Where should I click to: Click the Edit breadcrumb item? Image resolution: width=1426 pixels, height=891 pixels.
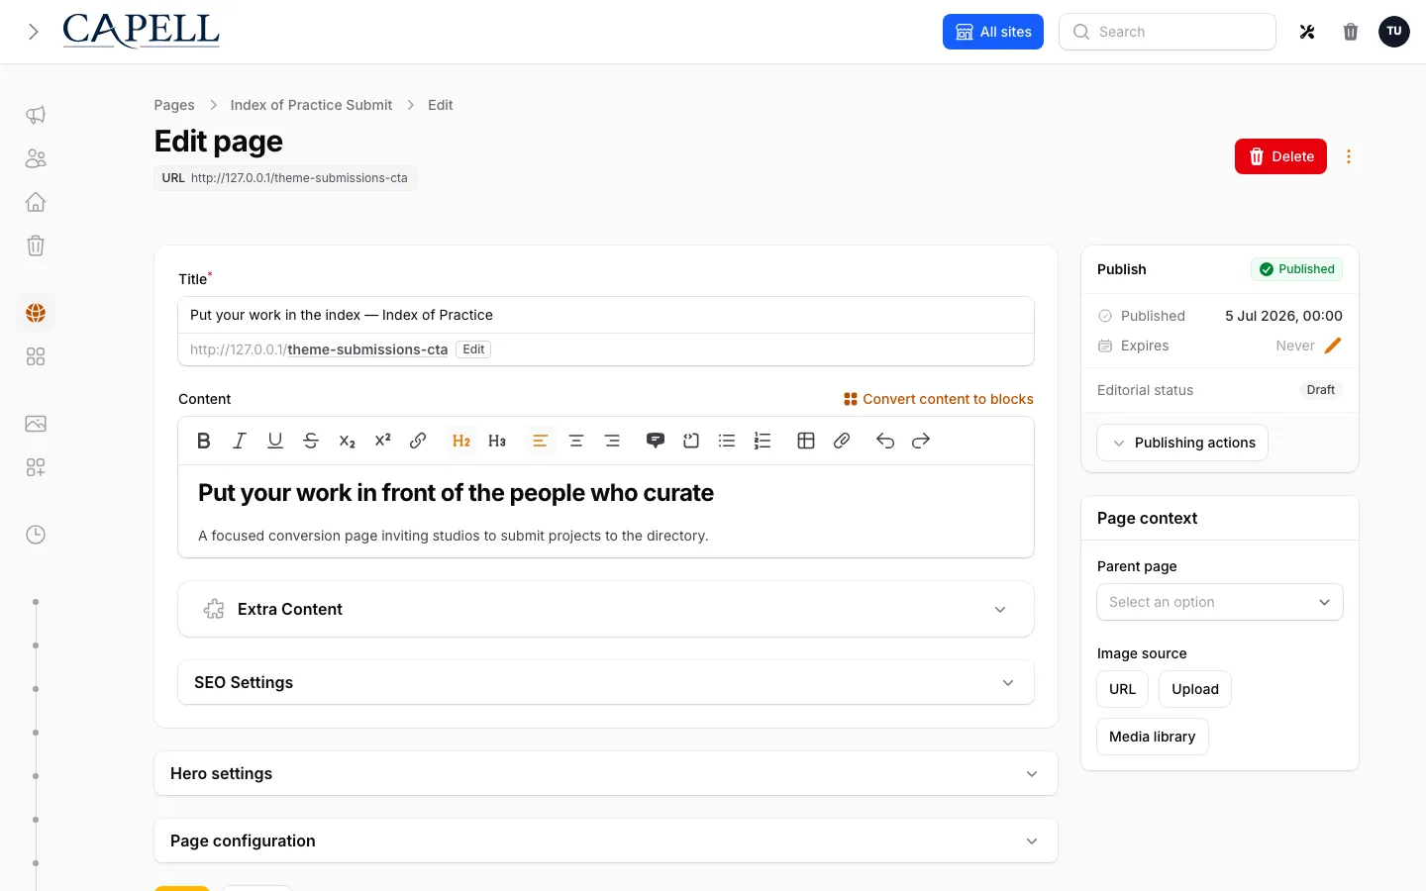coord(441,105)
